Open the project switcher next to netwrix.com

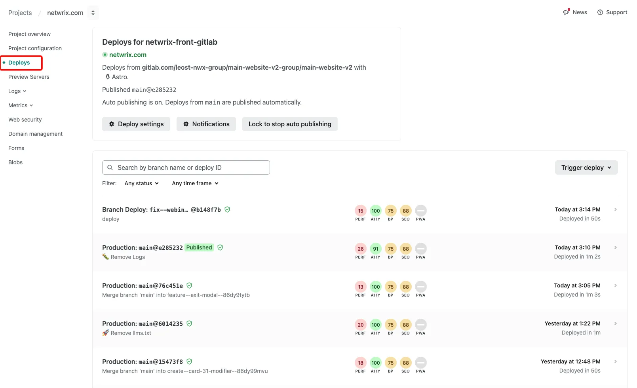pos(93,13)
